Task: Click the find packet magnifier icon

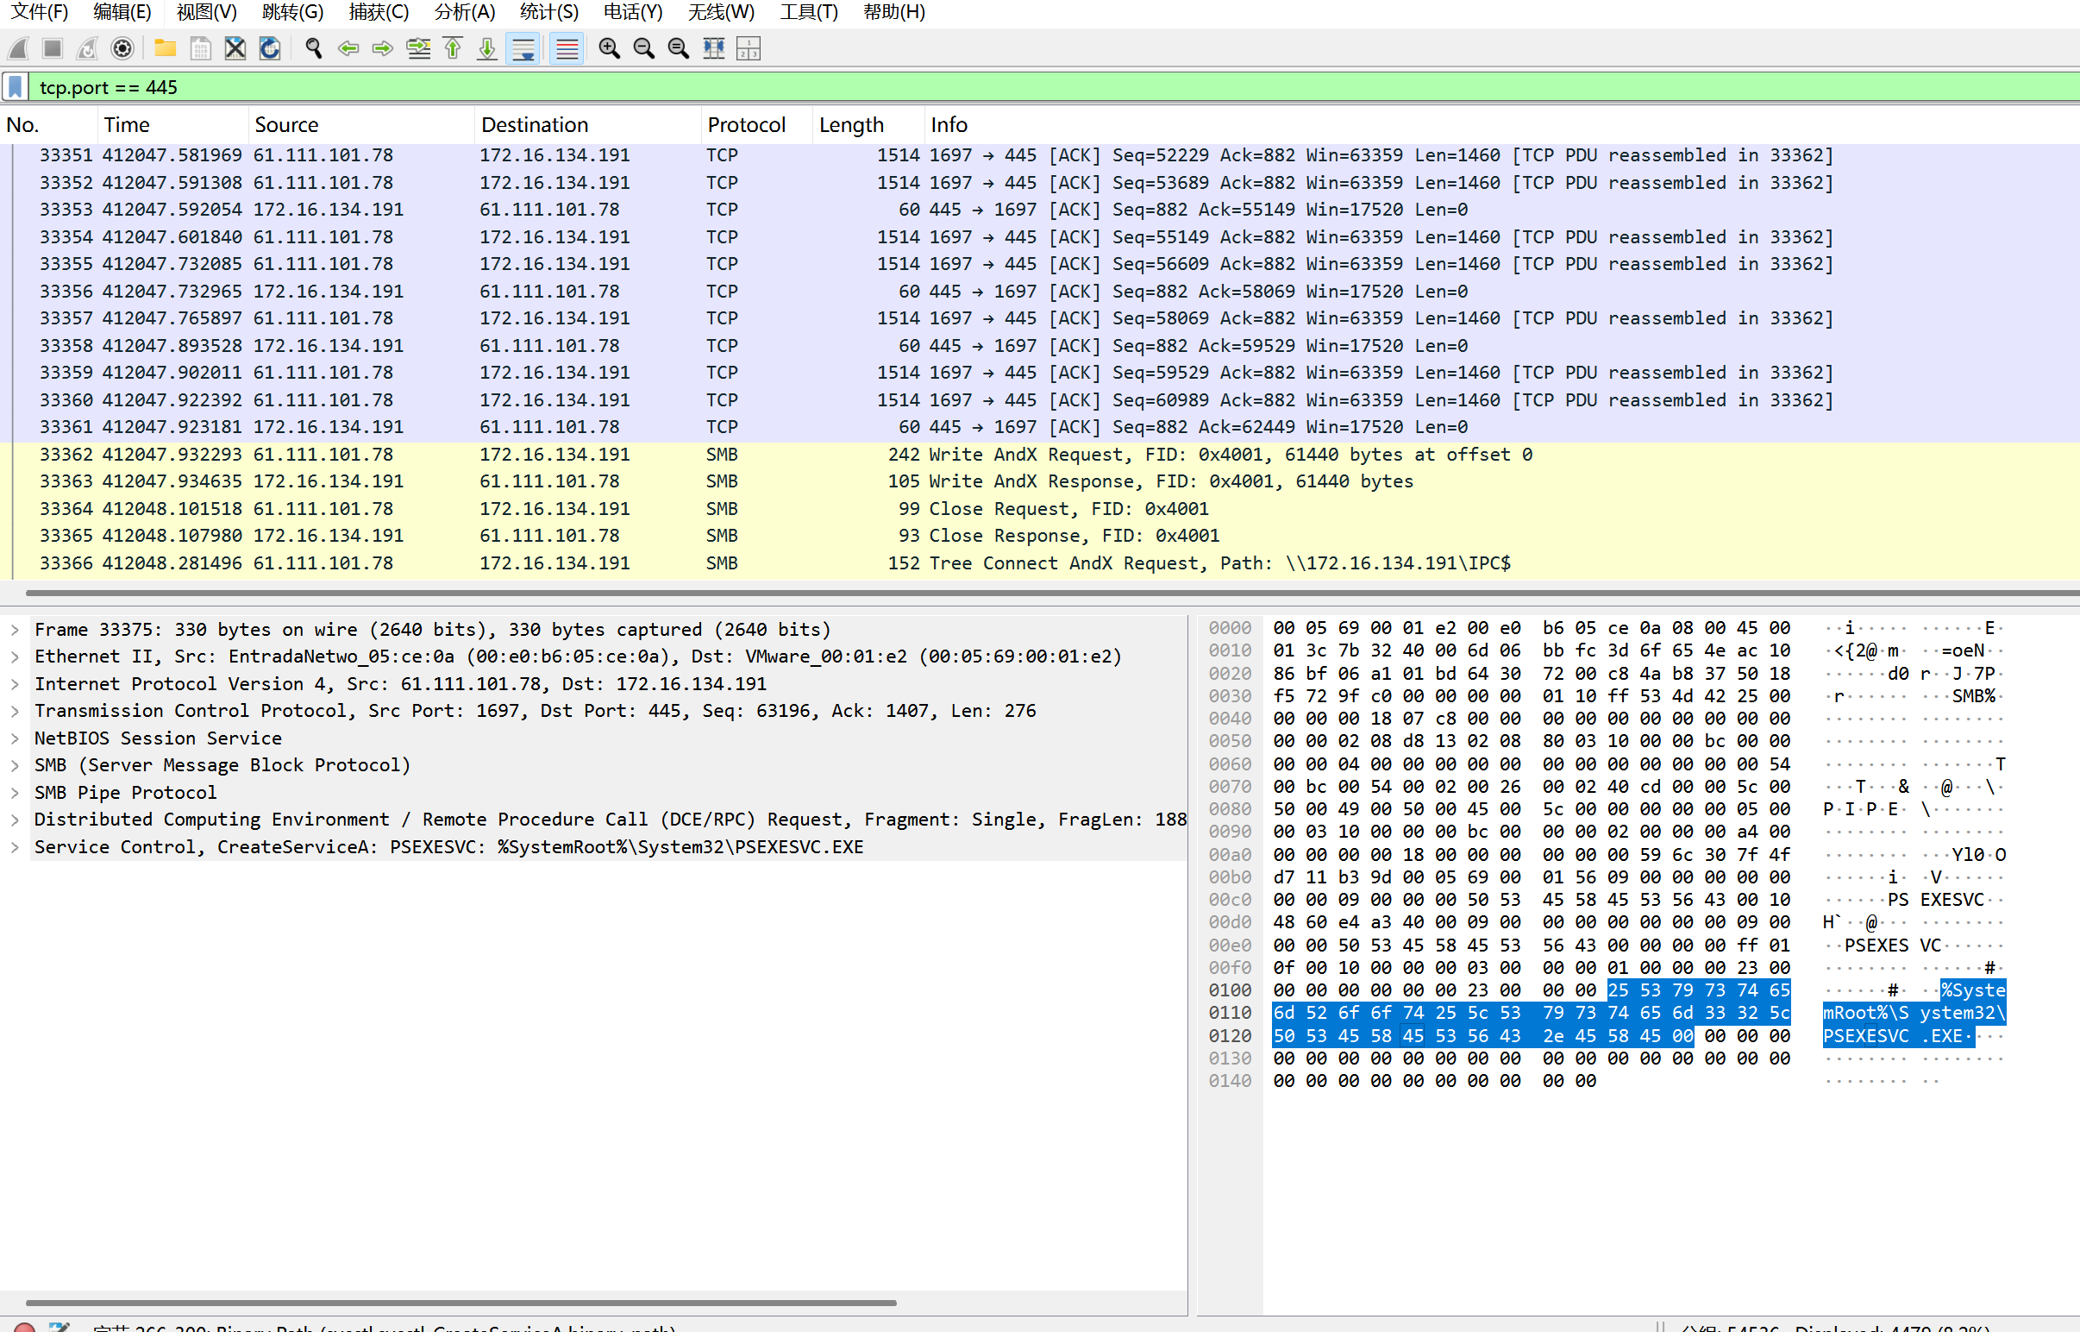Action: pyautogui.click(x=314, y=48)
